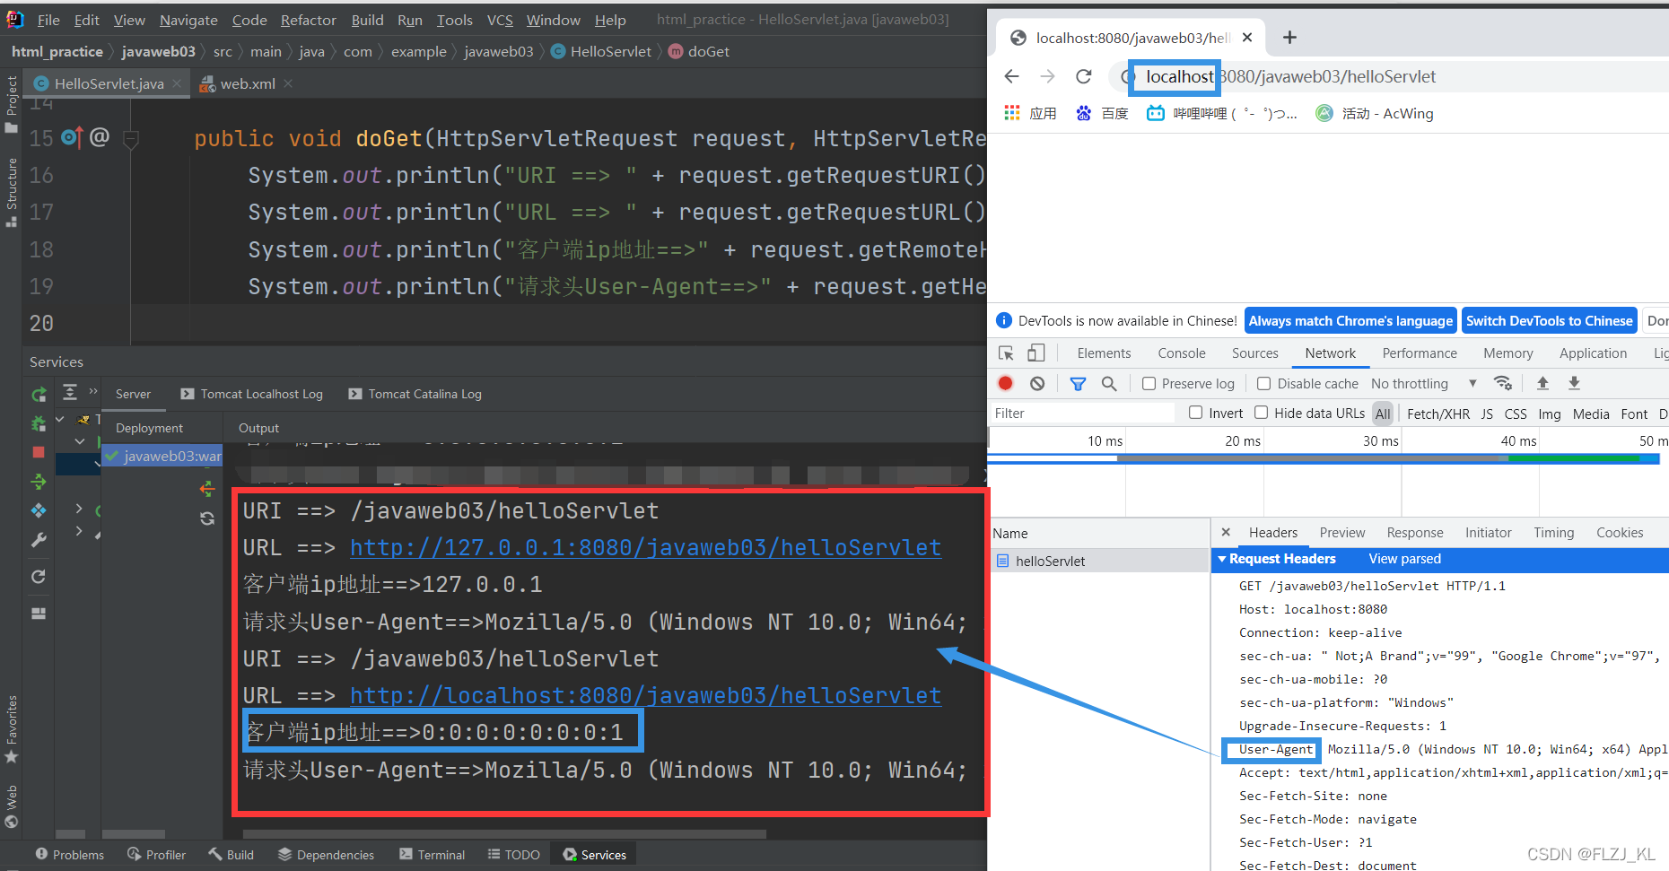Open the 127.0.0.1:8080 helloServlet URL link

coord(645,547)
